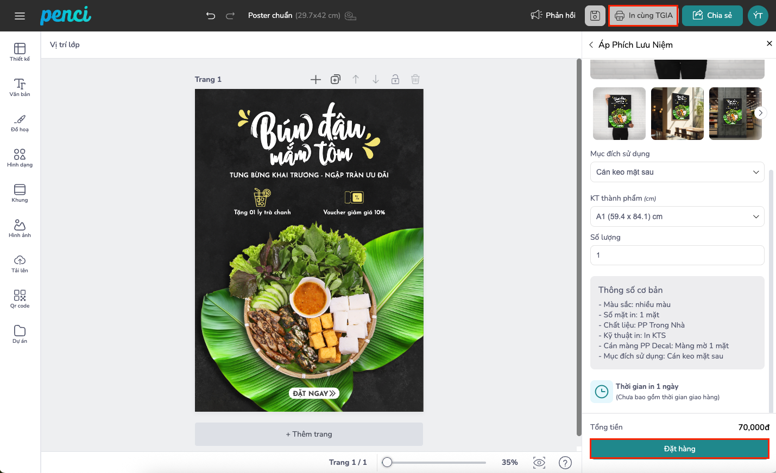The height and width of the screenshot is (473, 776).
Task: Open the KT thành phẩm size dropdown
Action: 677,216
